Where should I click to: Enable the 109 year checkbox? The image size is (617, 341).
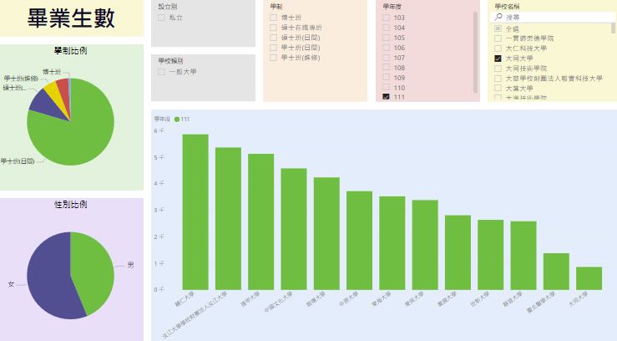coord(386,77)
